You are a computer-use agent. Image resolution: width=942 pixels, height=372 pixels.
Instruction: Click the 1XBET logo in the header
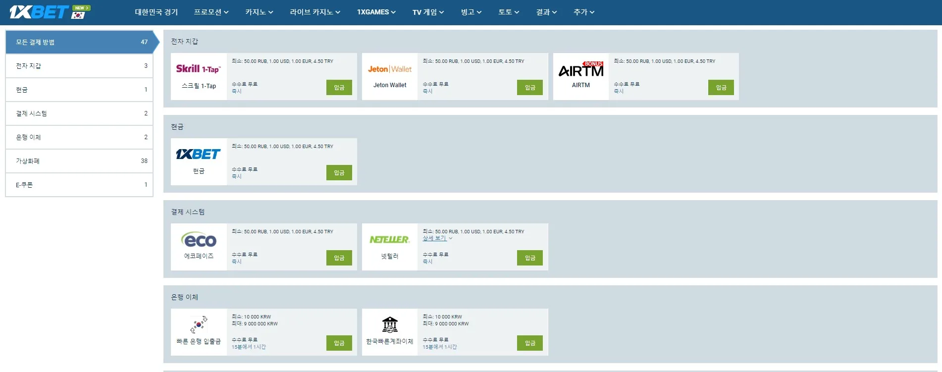[39, 12]
